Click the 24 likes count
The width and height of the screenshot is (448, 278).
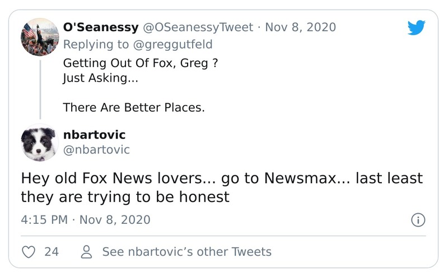point(52,252)
